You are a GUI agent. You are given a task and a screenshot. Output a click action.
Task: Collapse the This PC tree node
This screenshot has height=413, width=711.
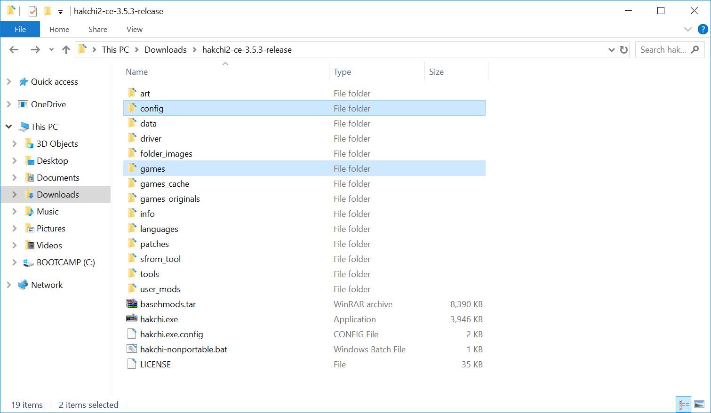(x=8, y=127)
